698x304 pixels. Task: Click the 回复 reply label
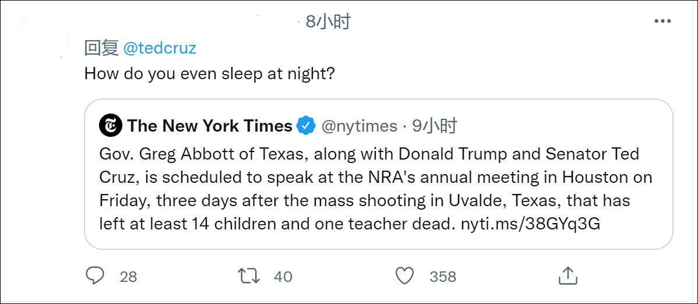(101, 48)
